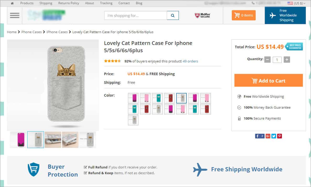Select the pink case thumbnail
Image resolution: width=311 pixels, height=187 pixels.
[x=18, y=139]
